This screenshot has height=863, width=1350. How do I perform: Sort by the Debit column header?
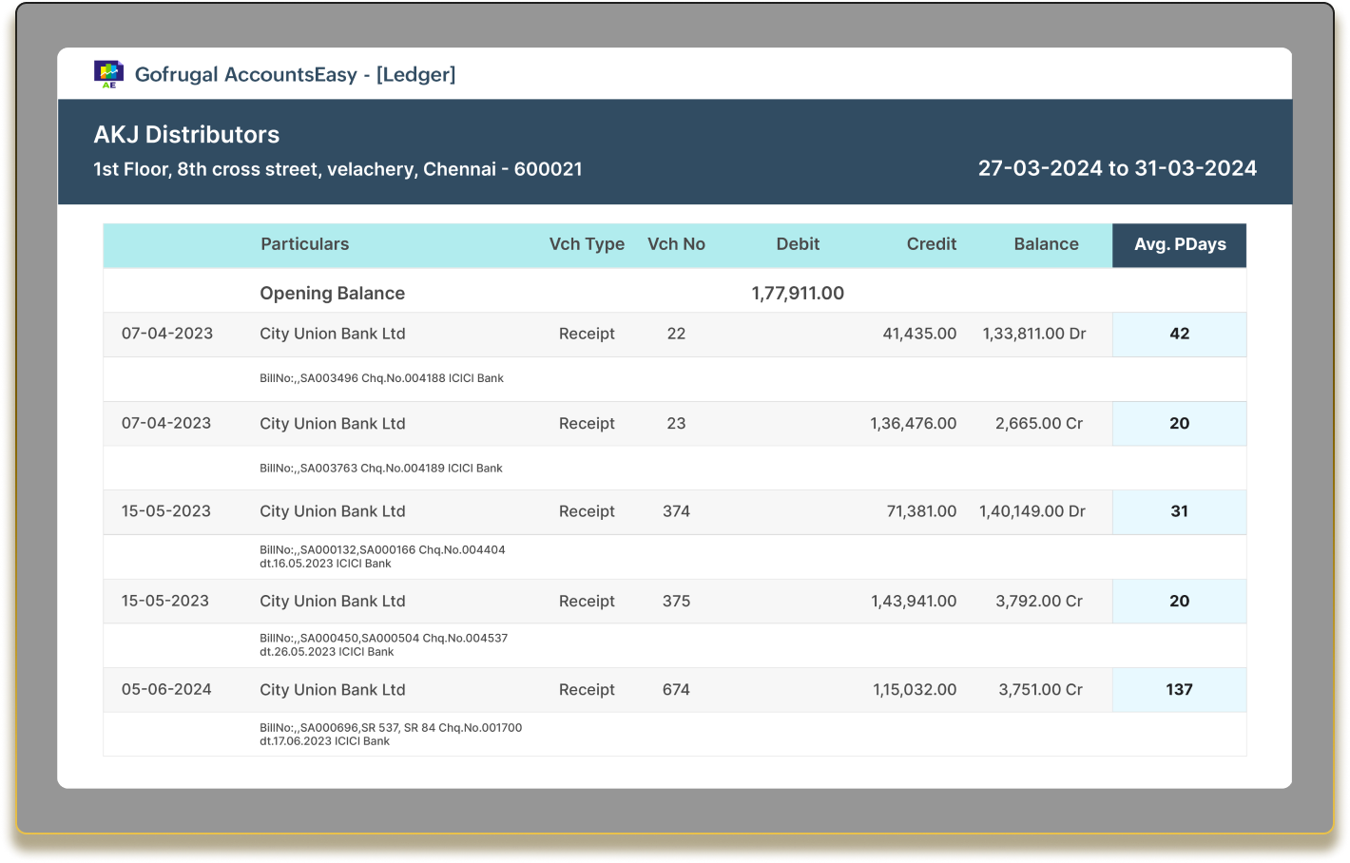click(797, 244)
